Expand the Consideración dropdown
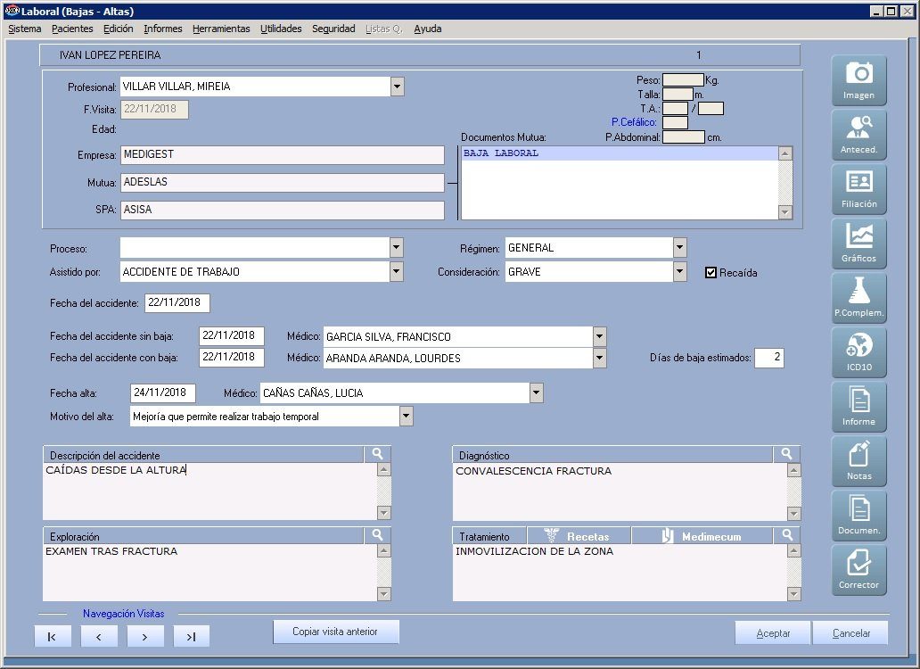 (680, 272)
